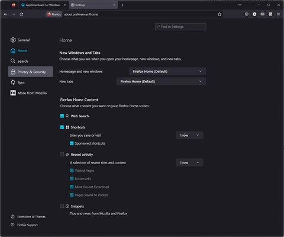Close the App Downloads for Windows tab
The image size is (284, 237).
(64, 5)
